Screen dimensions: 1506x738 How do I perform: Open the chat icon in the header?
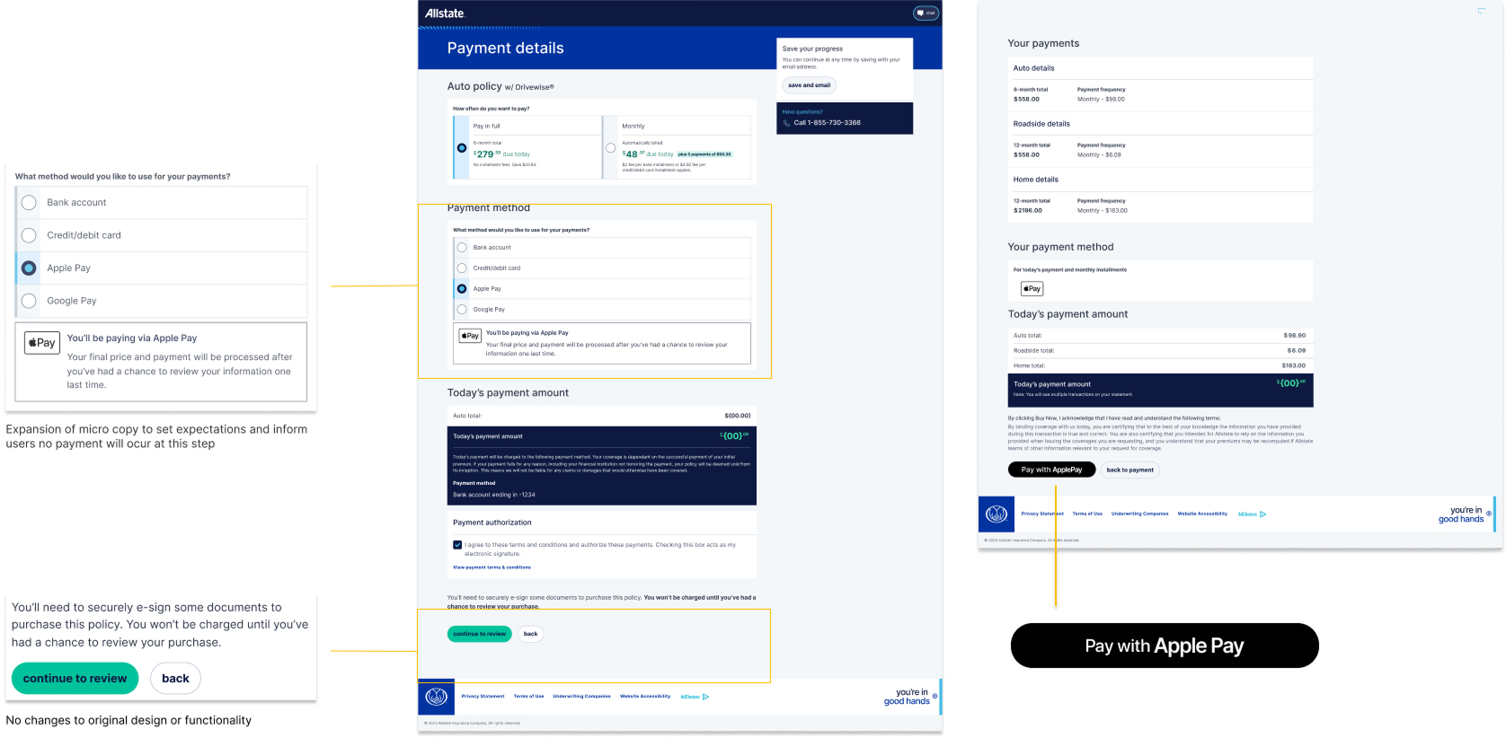click(x=926, y=13)
